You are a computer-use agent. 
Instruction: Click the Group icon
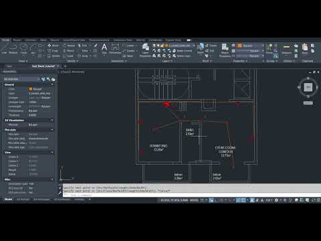(270, 48)
